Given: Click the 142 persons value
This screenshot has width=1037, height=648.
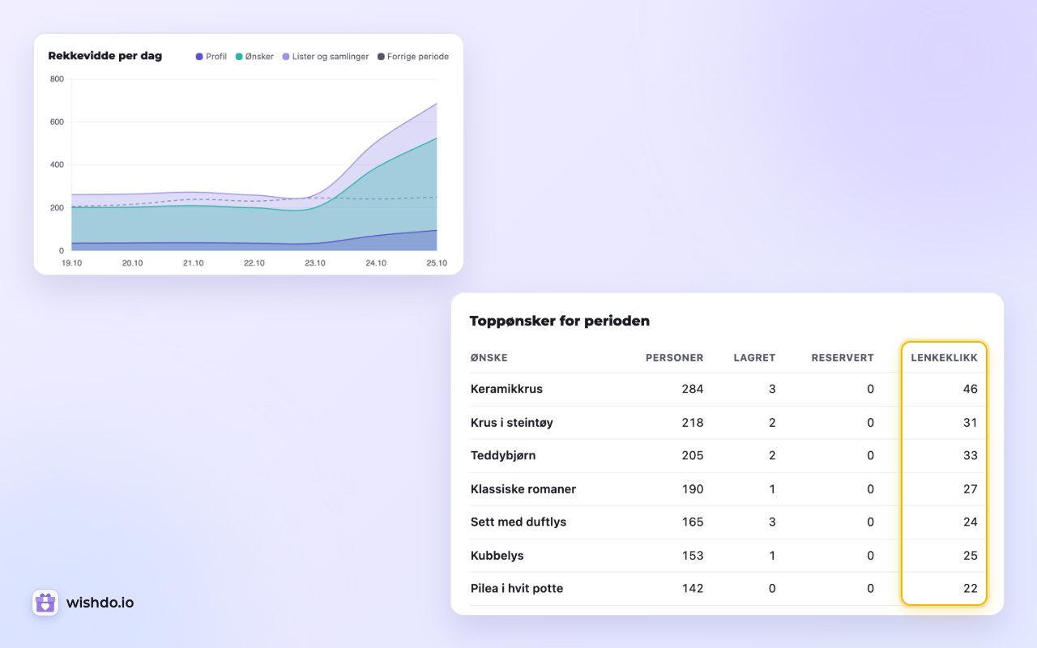Looking at the screenshot, I should (x=693, y=588).
